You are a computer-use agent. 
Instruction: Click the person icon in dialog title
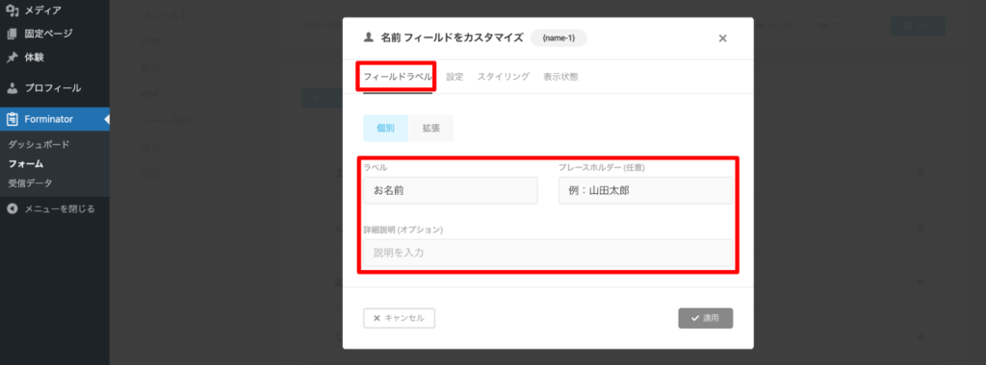(x=369, y=37)
